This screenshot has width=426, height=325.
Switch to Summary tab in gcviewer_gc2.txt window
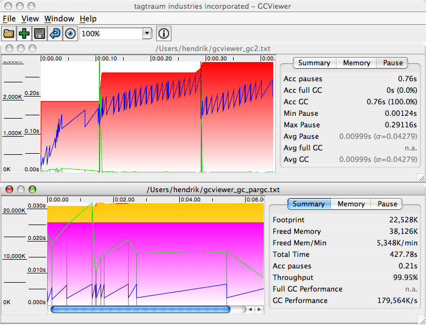(314, 63)
